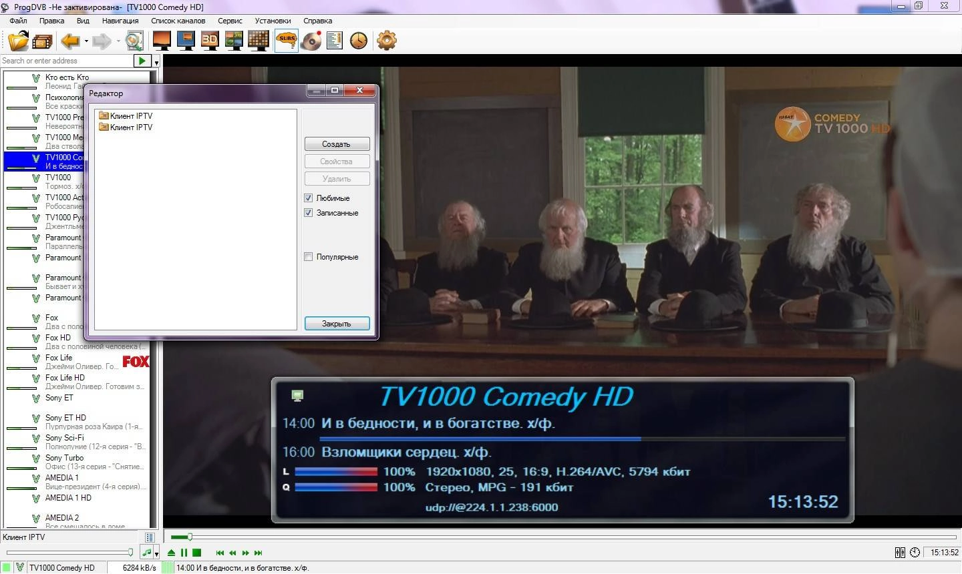Toggle subtitles with the SUBS icon
Viewport: 962px width, 574px height.
(x=287, y=41)
